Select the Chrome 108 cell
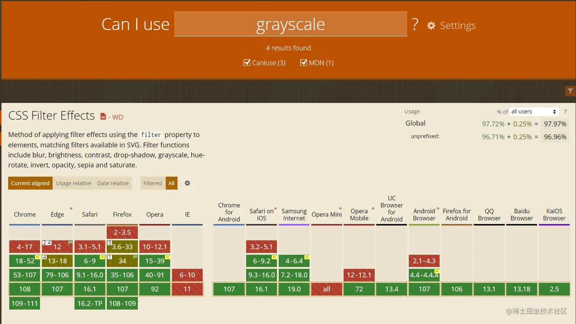Image resolution: width=576 pixels, height=324 pixels. point(25,289)
